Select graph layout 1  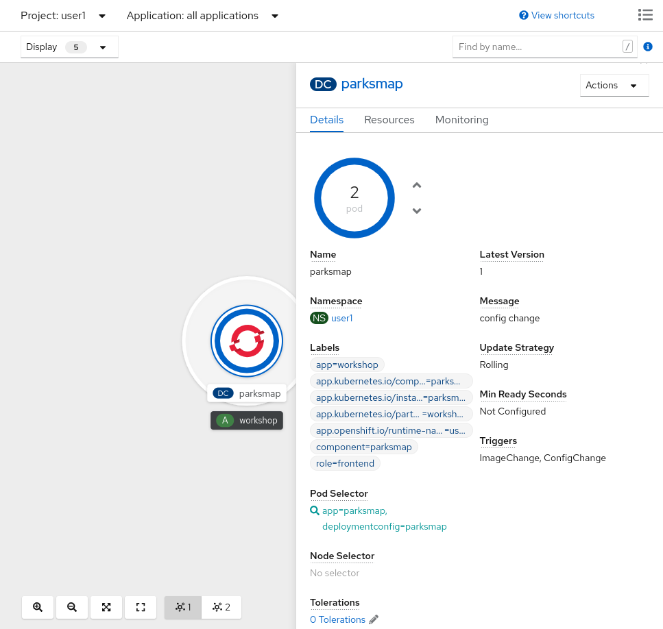tap(183, 607)
